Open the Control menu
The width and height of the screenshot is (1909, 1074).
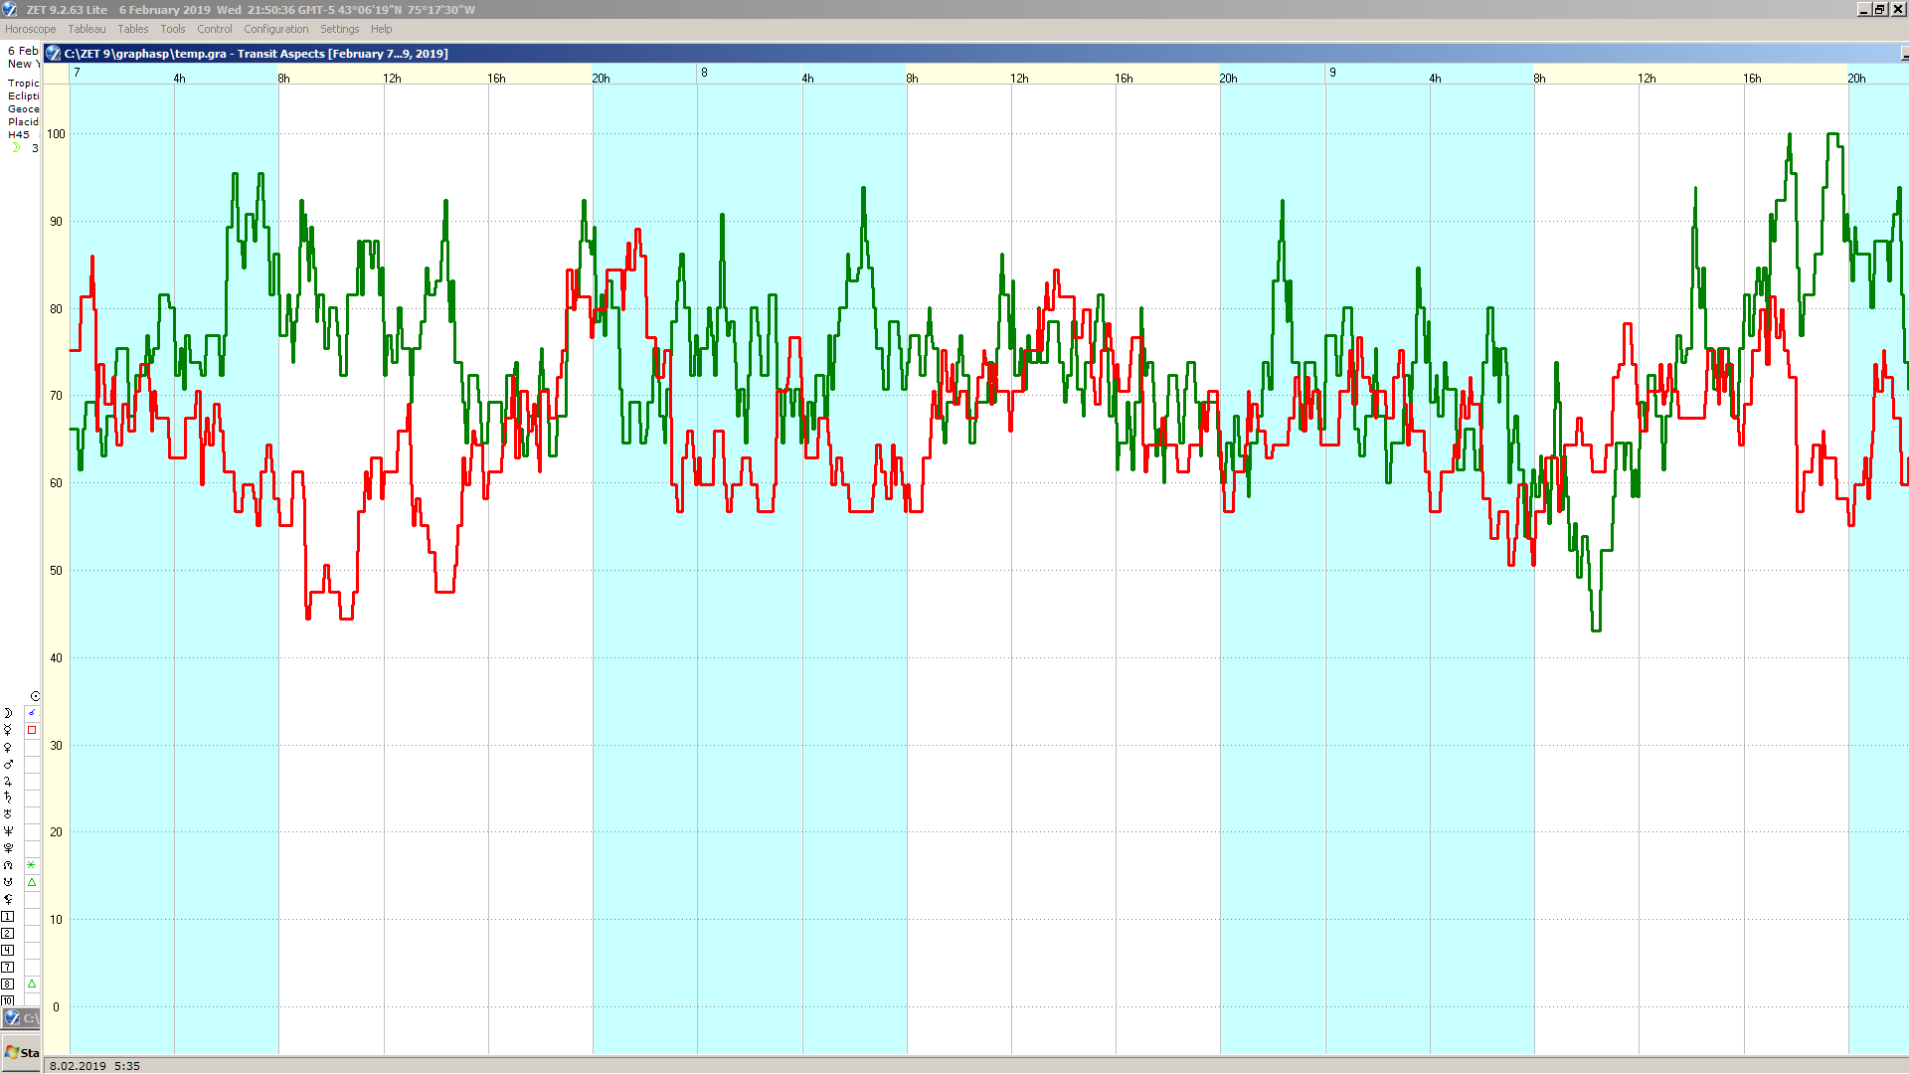[x=215, y=29]
